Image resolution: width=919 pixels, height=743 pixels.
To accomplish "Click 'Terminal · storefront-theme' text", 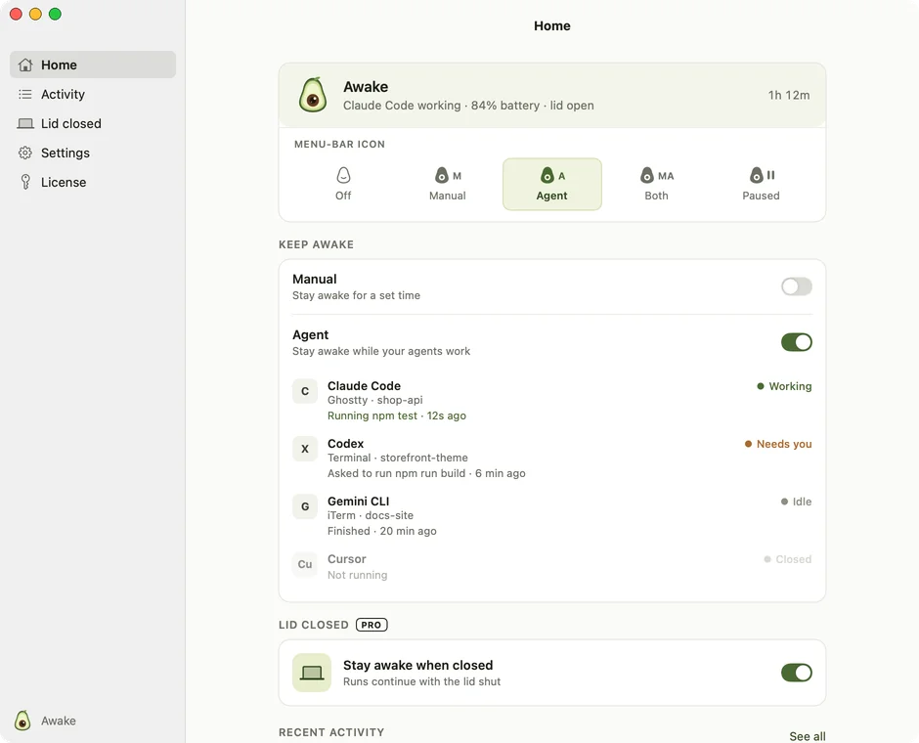I will point(397,458).
